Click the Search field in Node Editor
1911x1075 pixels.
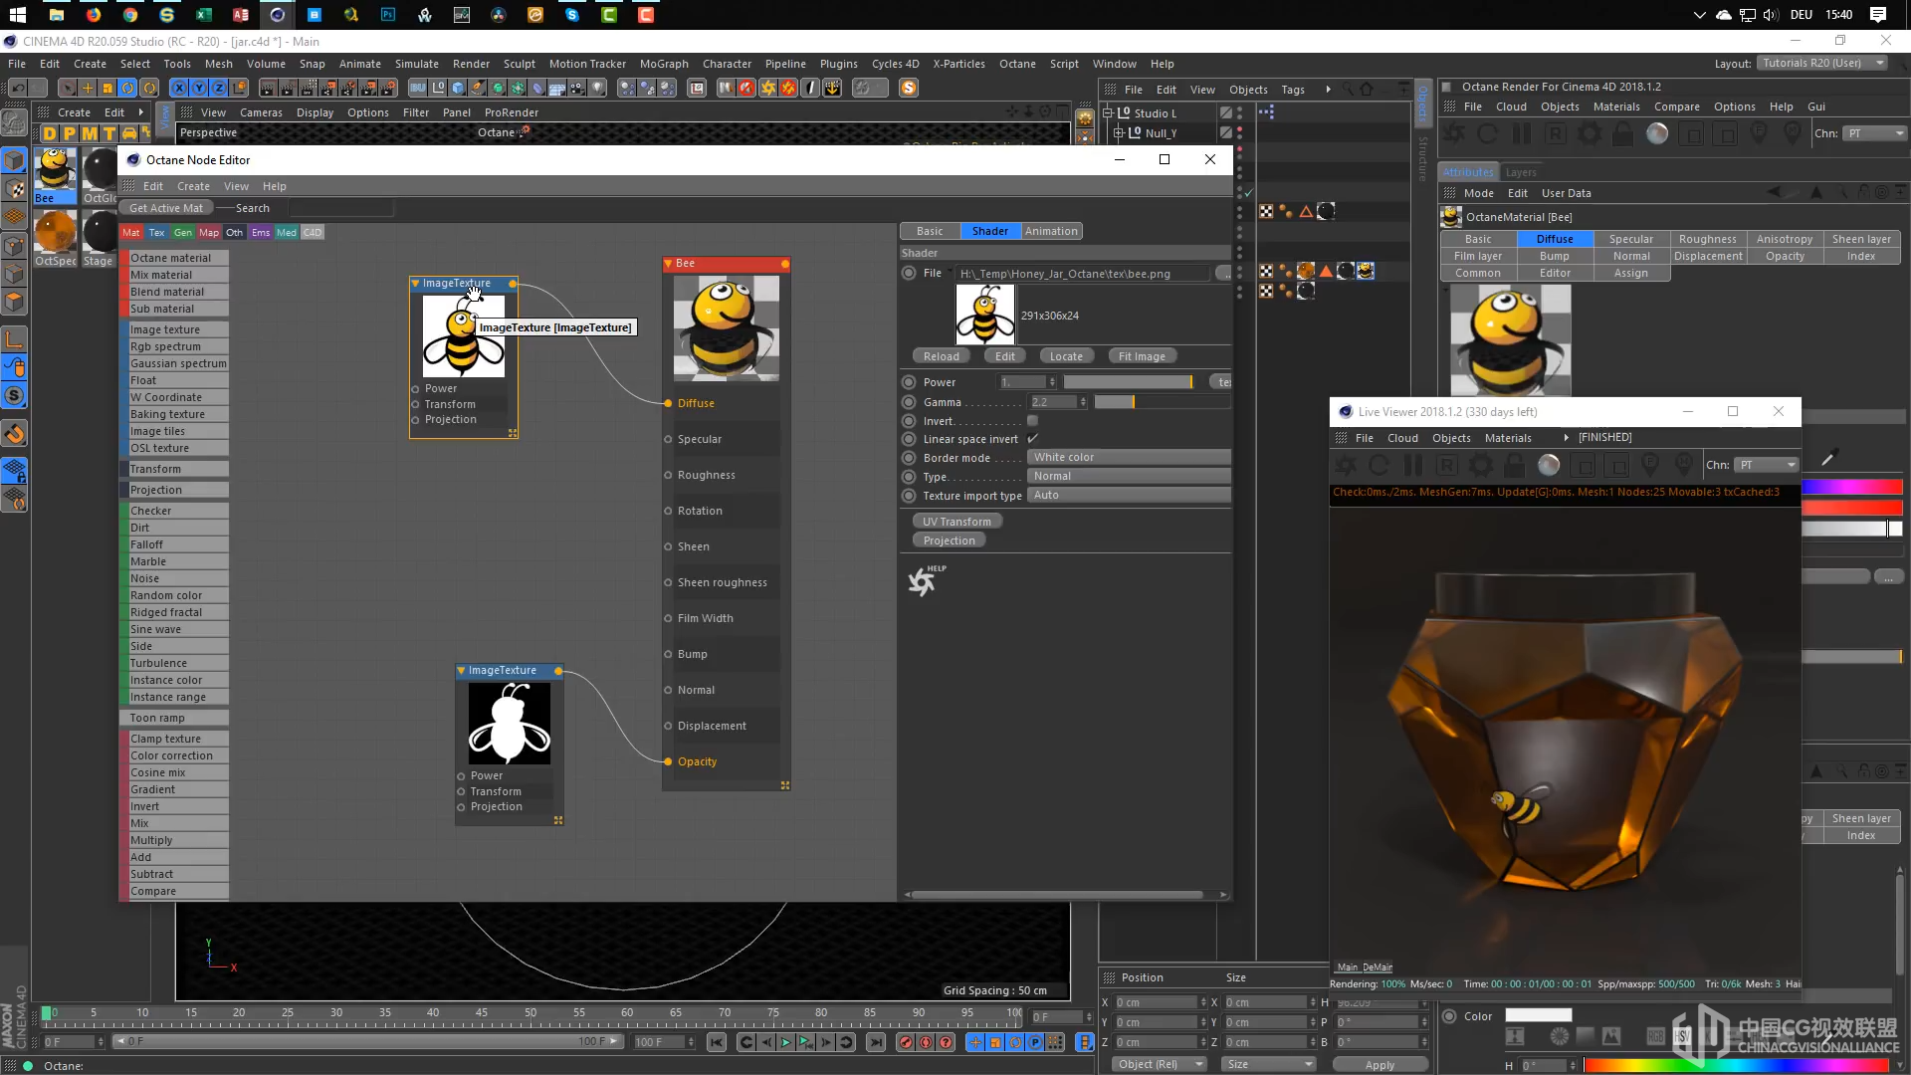click(x=340, y=208)
